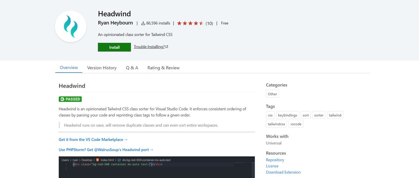Screen dimensions: 419x178
Task: Open the Rating & Review tab
Action: [163, 68]
